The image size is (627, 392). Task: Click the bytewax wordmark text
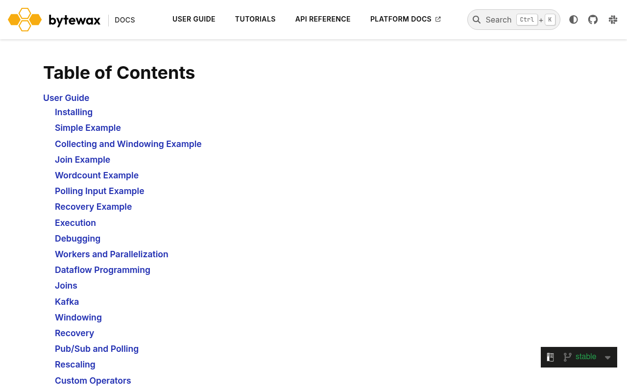pos(74,20)
